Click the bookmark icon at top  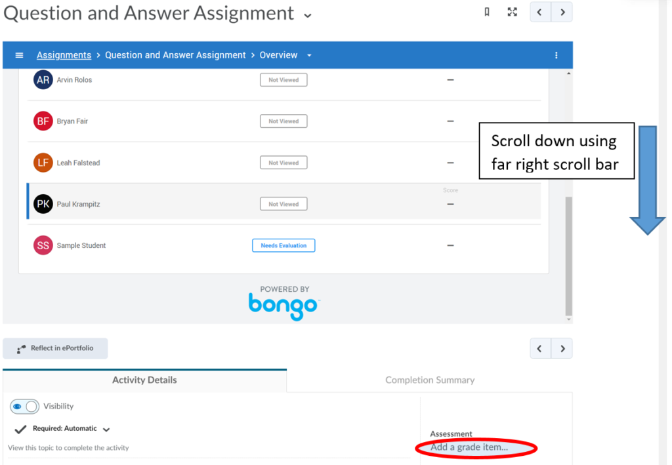[487, 12]
